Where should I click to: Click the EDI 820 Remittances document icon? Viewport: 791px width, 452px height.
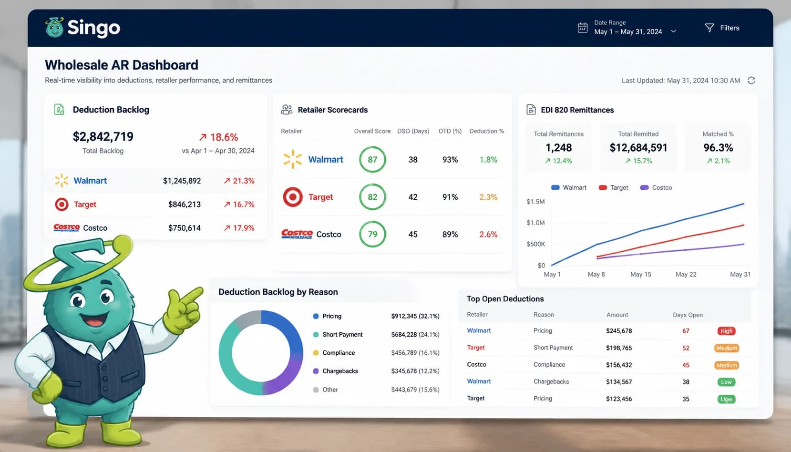coord(531,110)
